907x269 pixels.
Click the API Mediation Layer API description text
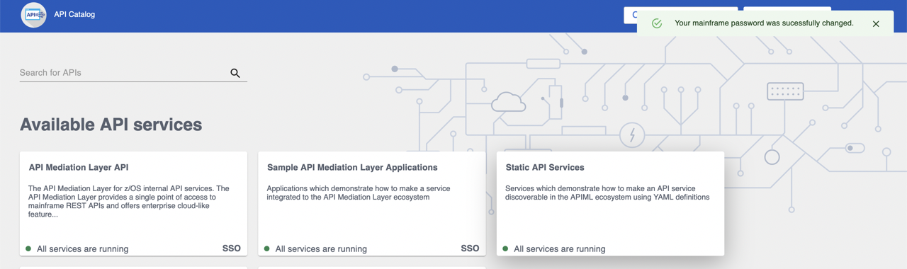(129, 201)
